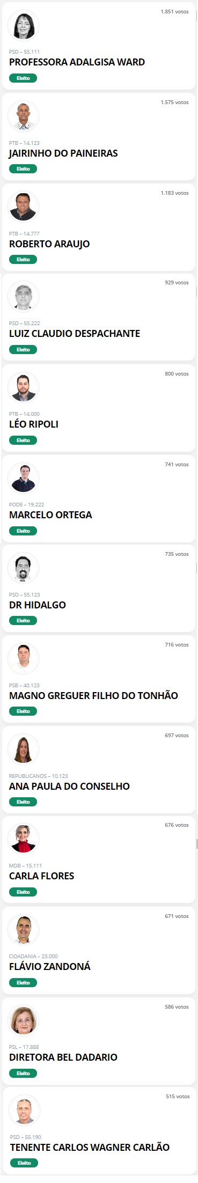
Task: Click the Eleito badge under Flávio Zandoná
Action: [x=23, y=983]
